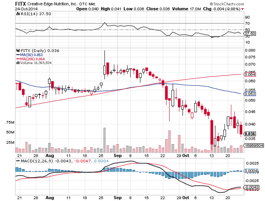Click '13' on the price chart date axis
Viewport: 265px width, 201px height.
[212, 155]
